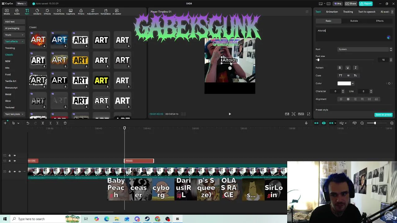Open the AI avatar panel
The image size is (397, 223).
pyautogui.click(x=117, y=12)
